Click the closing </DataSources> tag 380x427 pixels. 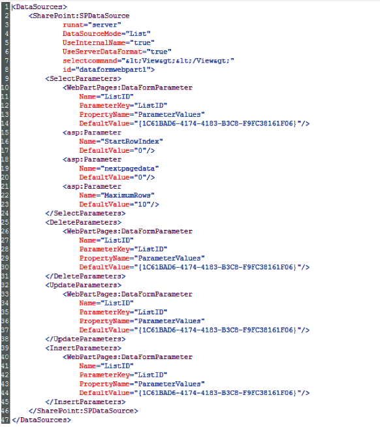coord(42,420)
